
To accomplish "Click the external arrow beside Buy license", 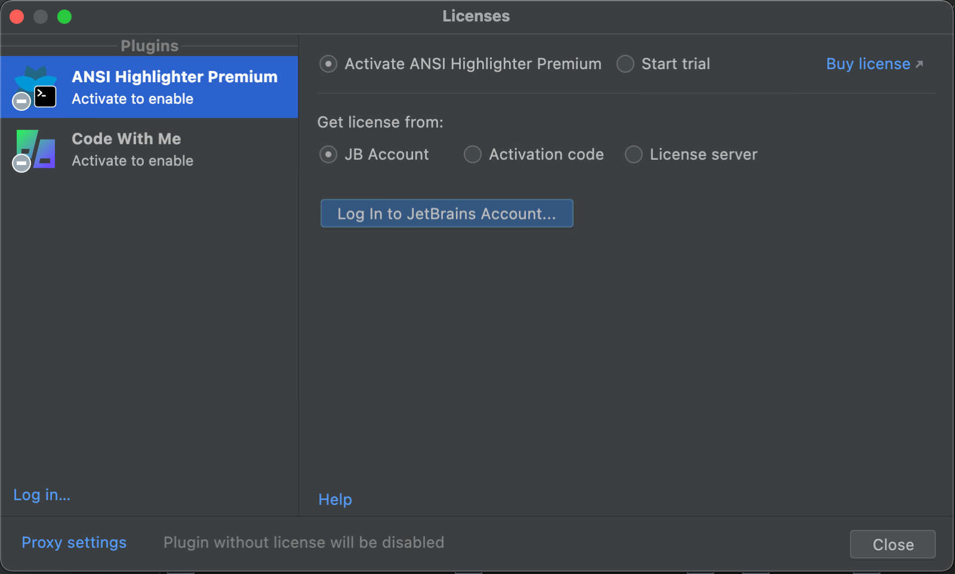I will click(x=919, y=64).
